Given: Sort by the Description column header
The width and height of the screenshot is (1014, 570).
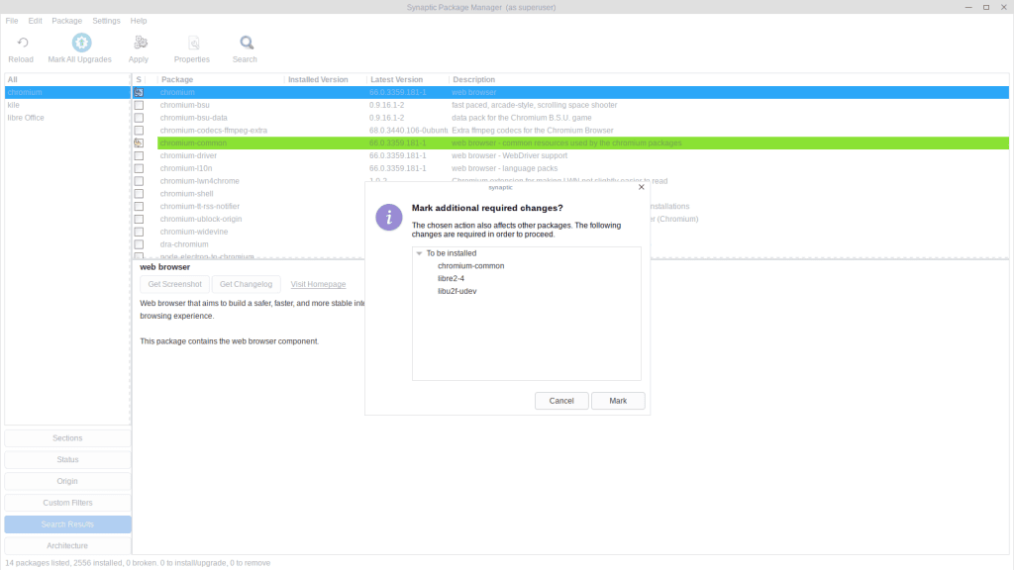Looking at the screenshot, I should pyautogui.click(x=729, y=79).
